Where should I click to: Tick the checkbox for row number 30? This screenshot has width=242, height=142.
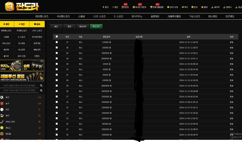pyautogui.click(x=57, y=80)
